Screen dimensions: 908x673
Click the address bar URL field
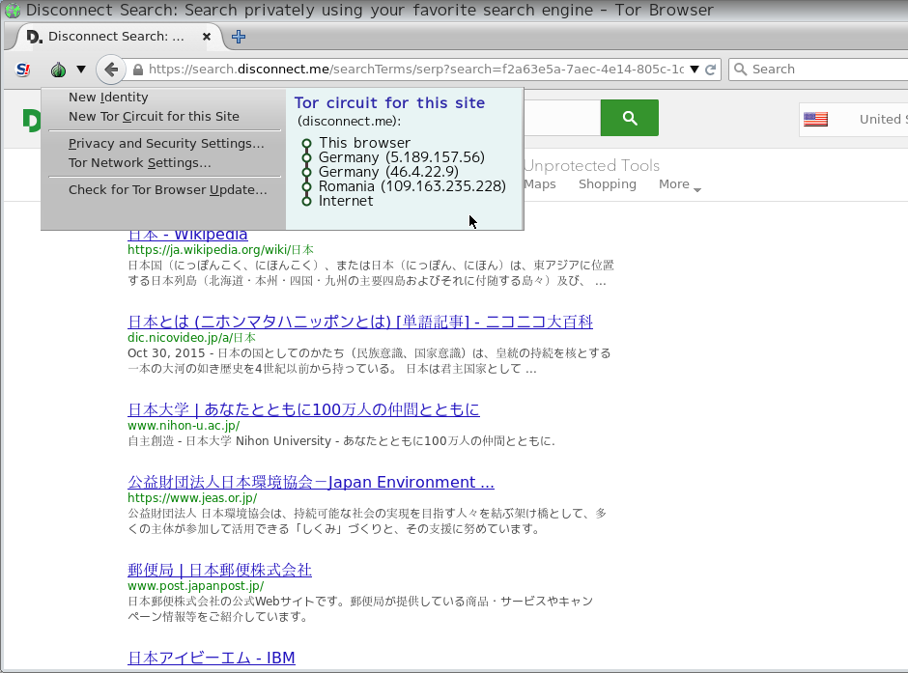[x=415, y=70]
